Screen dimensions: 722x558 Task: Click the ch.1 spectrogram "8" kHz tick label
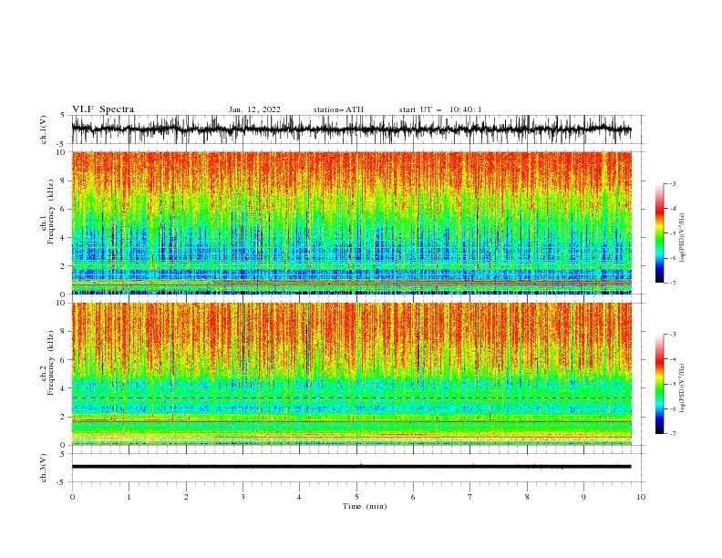(x=64, y=181)
